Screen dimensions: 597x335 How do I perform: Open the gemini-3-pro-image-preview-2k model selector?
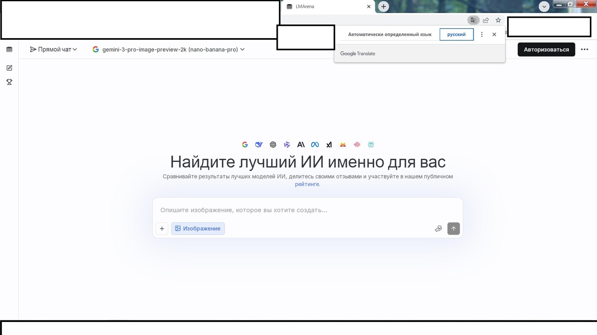tap(169, 50)
